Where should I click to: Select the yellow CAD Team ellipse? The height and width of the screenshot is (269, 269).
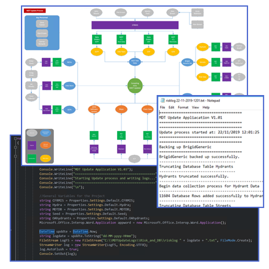(x=121, y=52)
